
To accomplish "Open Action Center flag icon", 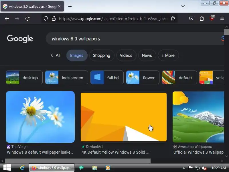I will [190, 168].
